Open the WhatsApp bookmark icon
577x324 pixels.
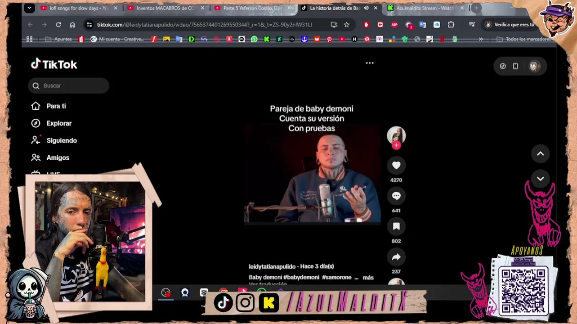254,39
